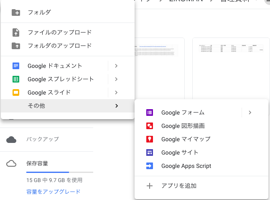
Task: Click the green Google Sheets icon
Action: 16,79
